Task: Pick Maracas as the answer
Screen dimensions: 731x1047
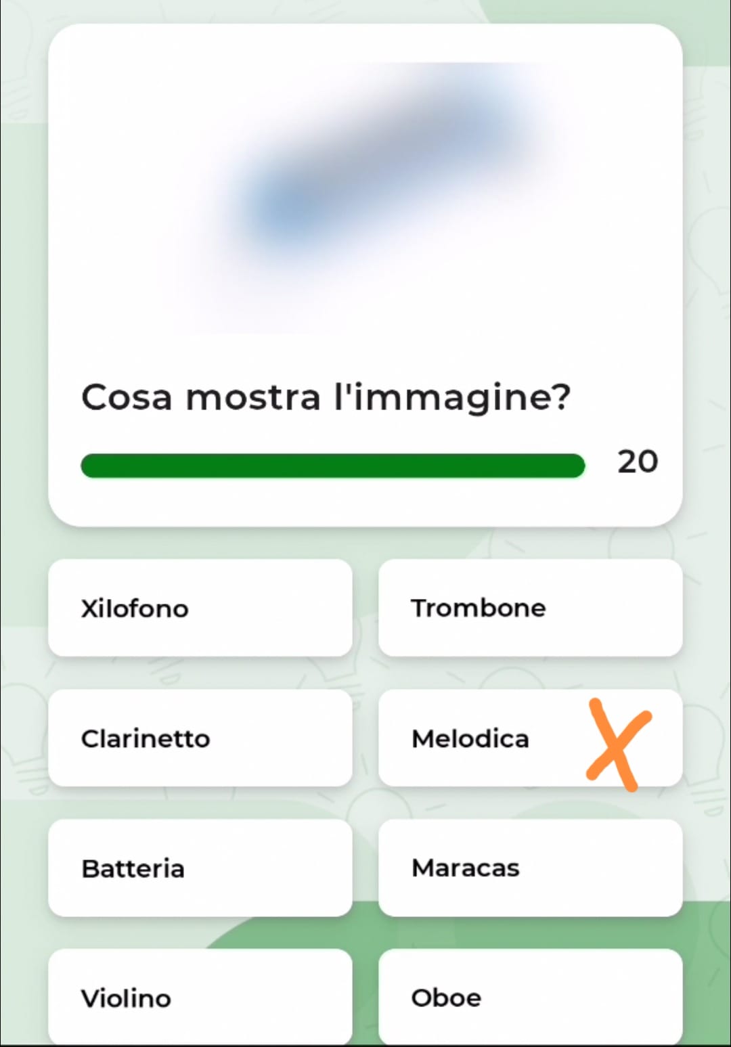Action: (x=530, y=868)
